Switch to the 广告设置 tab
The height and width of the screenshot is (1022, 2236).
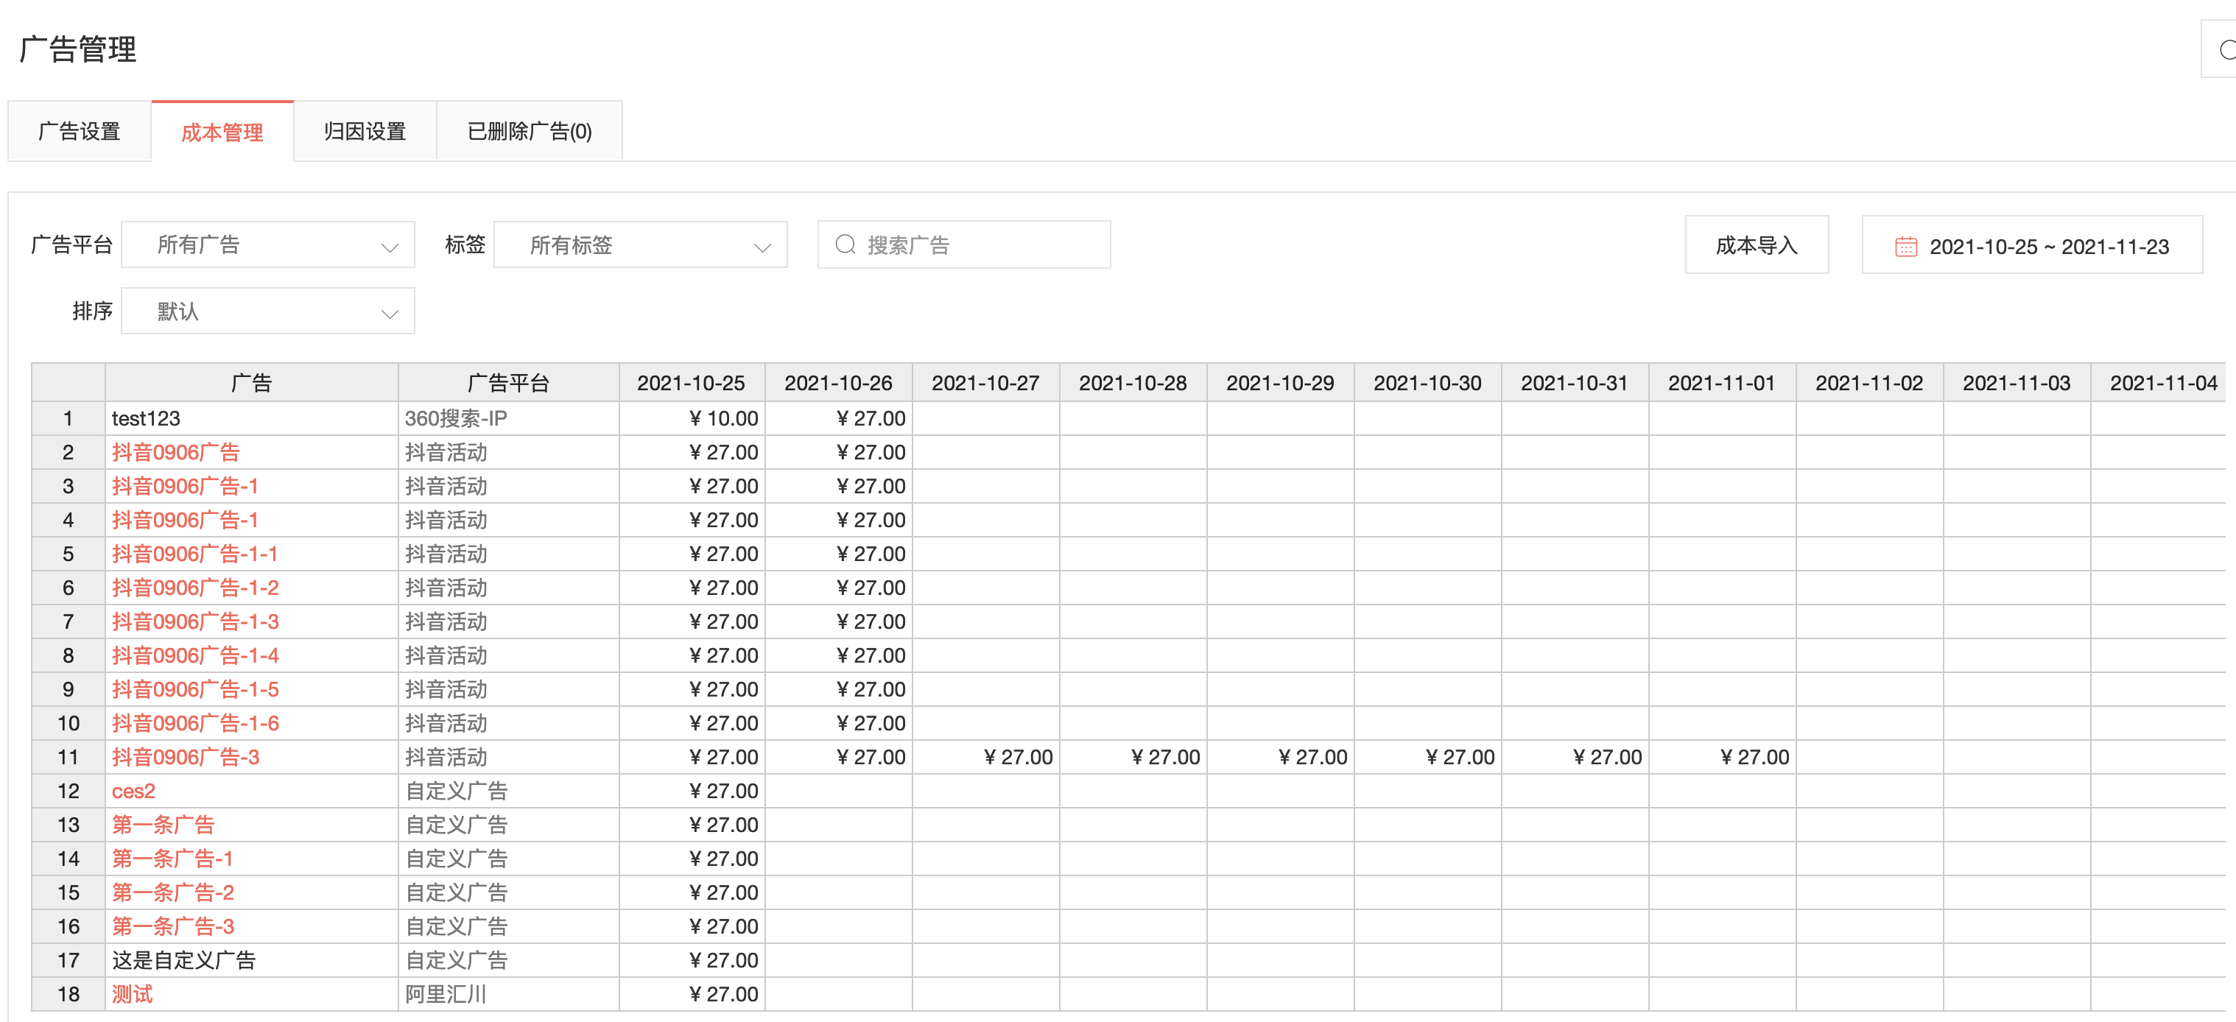tap(79, 131)
